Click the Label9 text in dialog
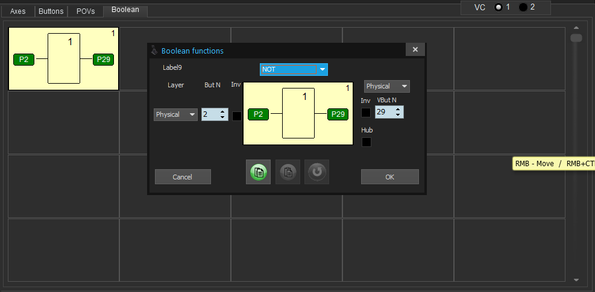595x292 pixels. point(172,67)
